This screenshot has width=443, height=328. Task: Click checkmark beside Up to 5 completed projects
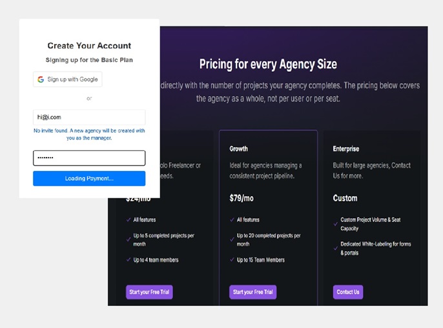pos(128,236)
